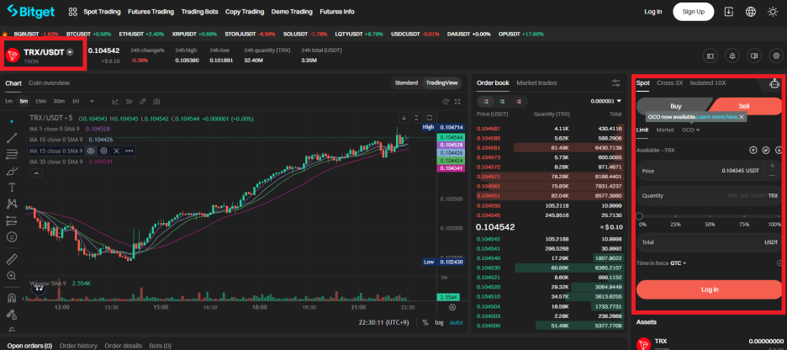Image resolution: width=787 pixels, height=350 pixels.
Task: Switch to Coin overview tab
Action: coord(49,82)
